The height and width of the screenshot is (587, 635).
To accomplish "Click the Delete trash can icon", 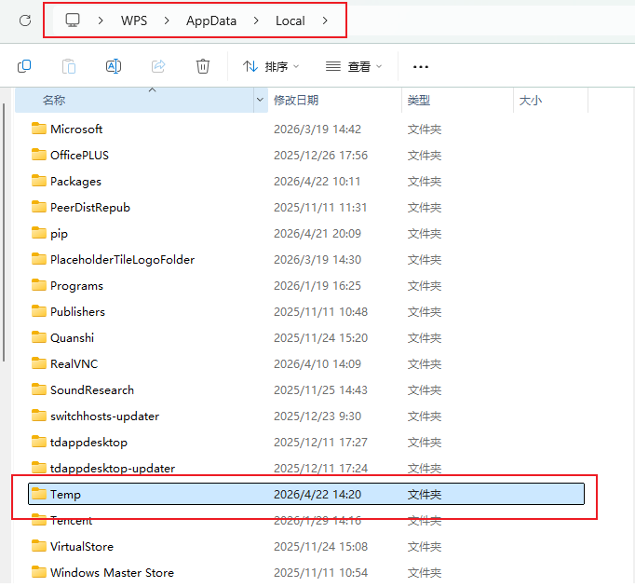I will click(203, 66).
